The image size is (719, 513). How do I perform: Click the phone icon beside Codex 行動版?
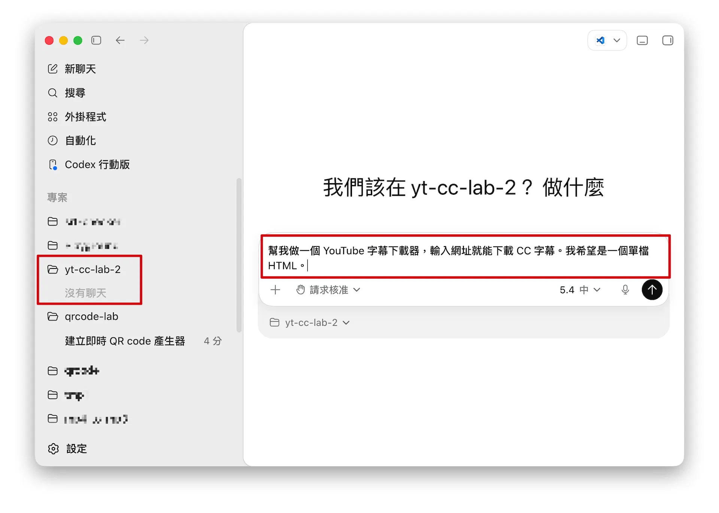pos(53,165)
